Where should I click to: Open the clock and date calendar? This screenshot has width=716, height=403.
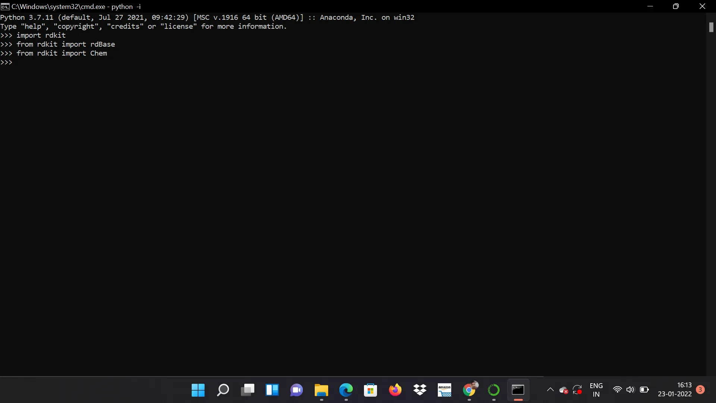675,390
